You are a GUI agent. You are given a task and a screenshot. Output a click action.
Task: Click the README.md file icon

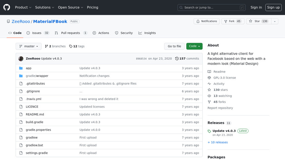pyautogui.click(x=21, y=115)
